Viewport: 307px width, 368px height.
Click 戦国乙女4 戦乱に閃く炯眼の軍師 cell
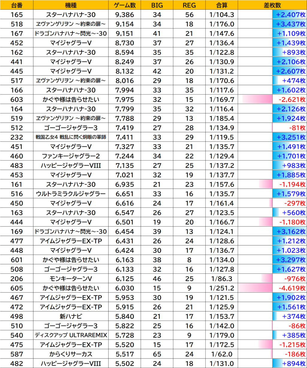71,137
